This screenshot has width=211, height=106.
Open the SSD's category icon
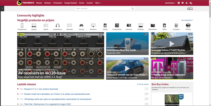pos(164,25)
